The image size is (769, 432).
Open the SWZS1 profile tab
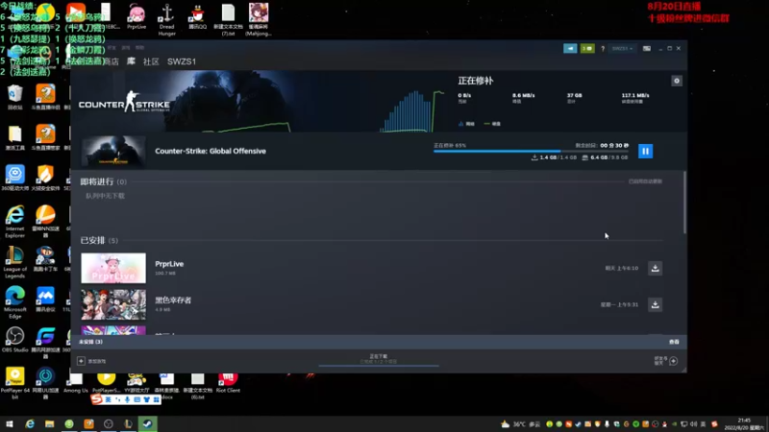tap(182, 61)
